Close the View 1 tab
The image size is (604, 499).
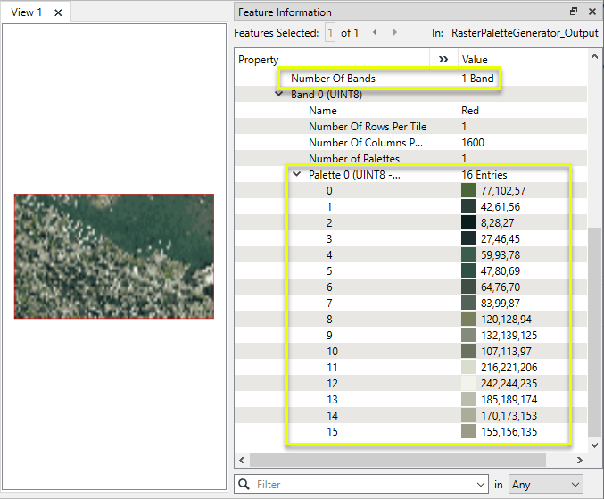(58, 12)
